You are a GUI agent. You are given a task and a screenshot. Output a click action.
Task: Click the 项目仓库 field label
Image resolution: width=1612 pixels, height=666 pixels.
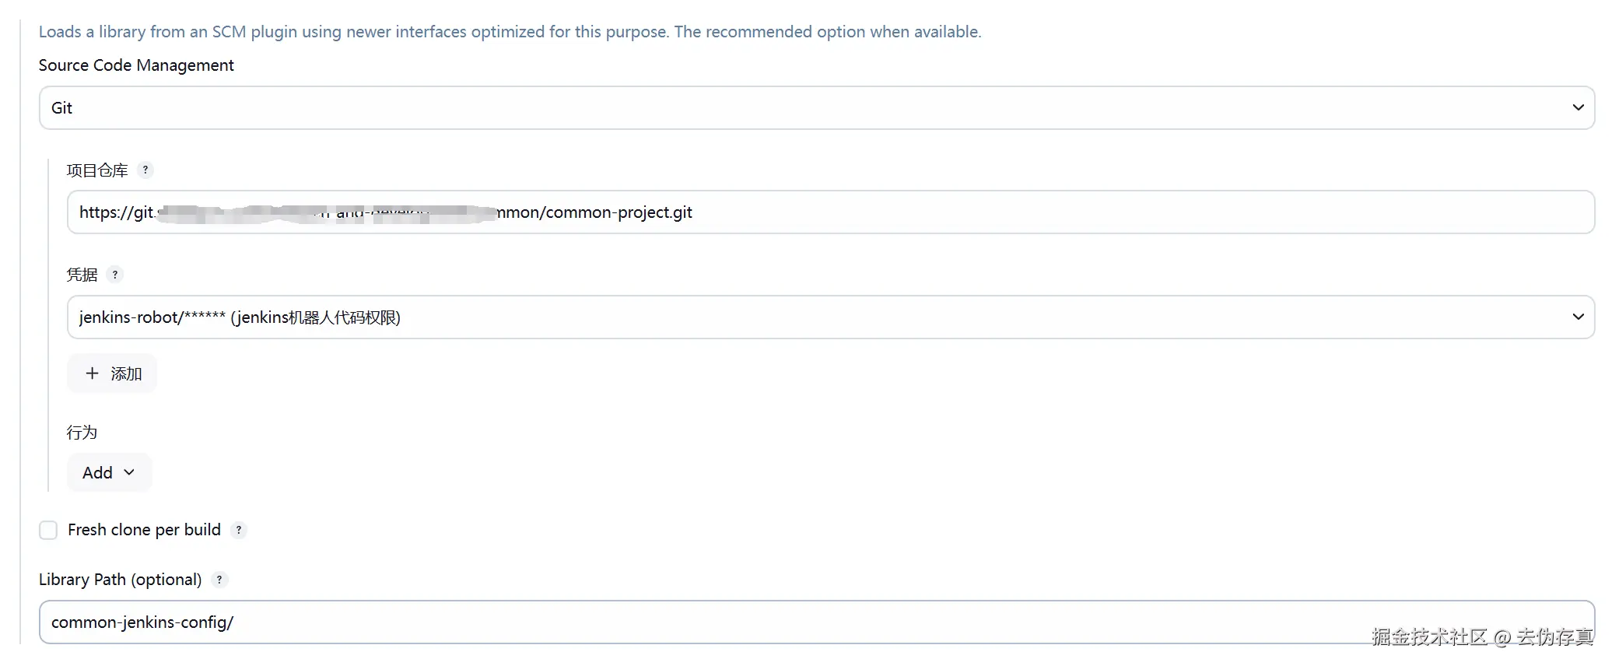point(97,170)
